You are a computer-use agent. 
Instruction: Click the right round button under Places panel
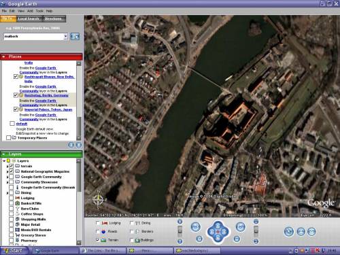click(79, 145)
